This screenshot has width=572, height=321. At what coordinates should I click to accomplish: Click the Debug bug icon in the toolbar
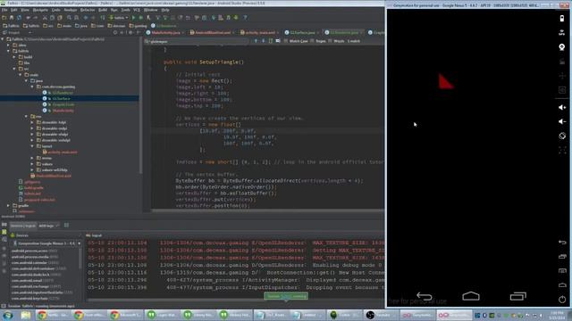pos(141,18)
